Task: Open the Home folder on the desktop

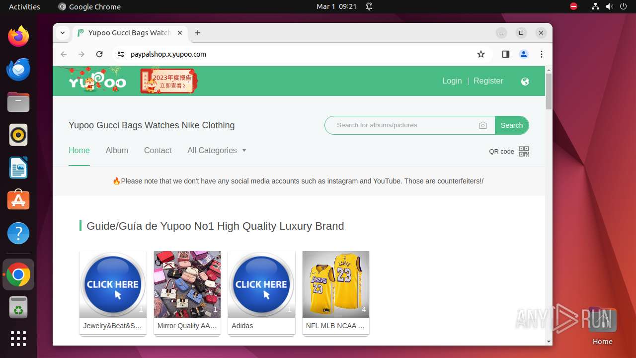Action: pos(602,326)
